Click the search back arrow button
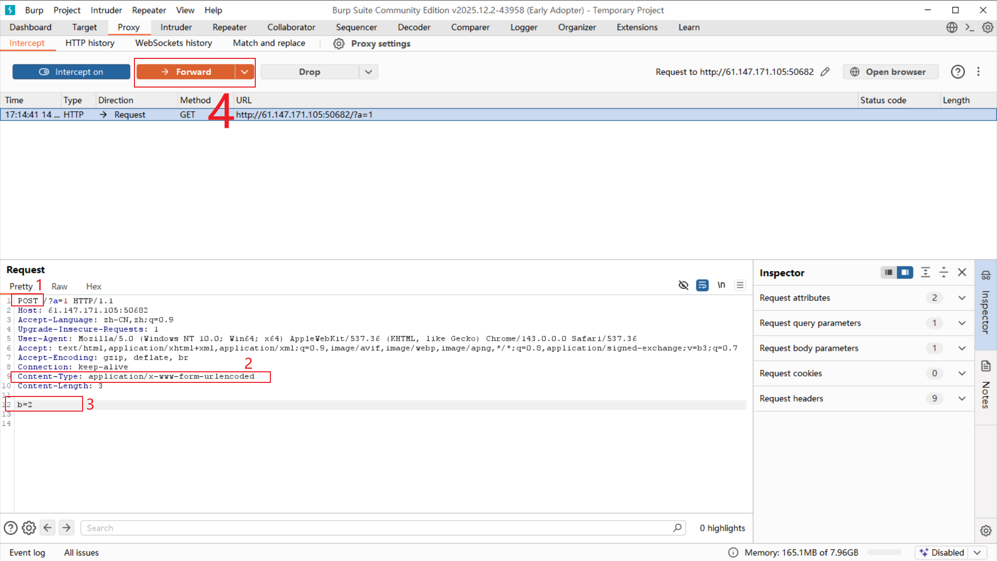Image resolution: width=997 pixels, height=561 pixels. click(x=48, y=528)
